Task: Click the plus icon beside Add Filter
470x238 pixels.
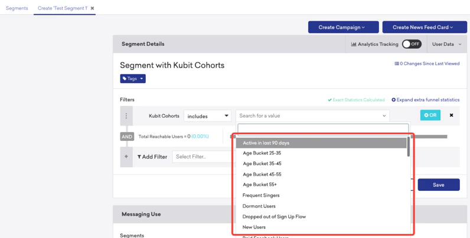Action: 126,157
